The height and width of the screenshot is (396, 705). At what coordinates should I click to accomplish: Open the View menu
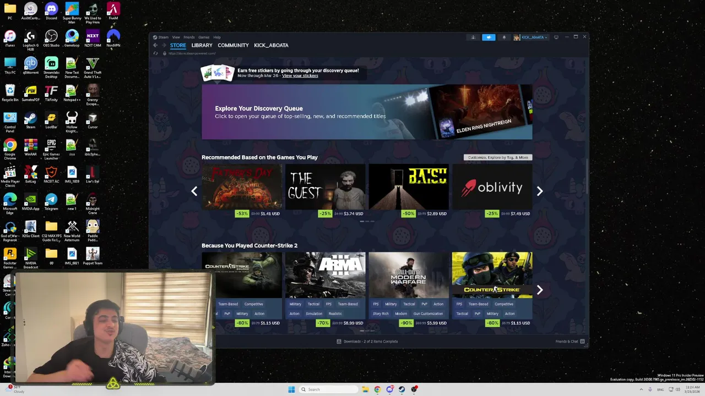[176, 37]
